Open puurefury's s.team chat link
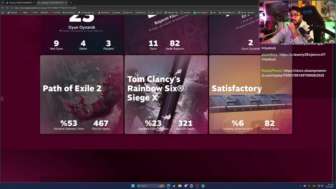336x189 pixels. tap(293, 57)
